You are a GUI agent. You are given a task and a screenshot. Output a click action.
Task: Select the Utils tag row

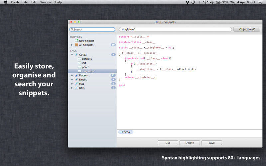coord(92,88)
